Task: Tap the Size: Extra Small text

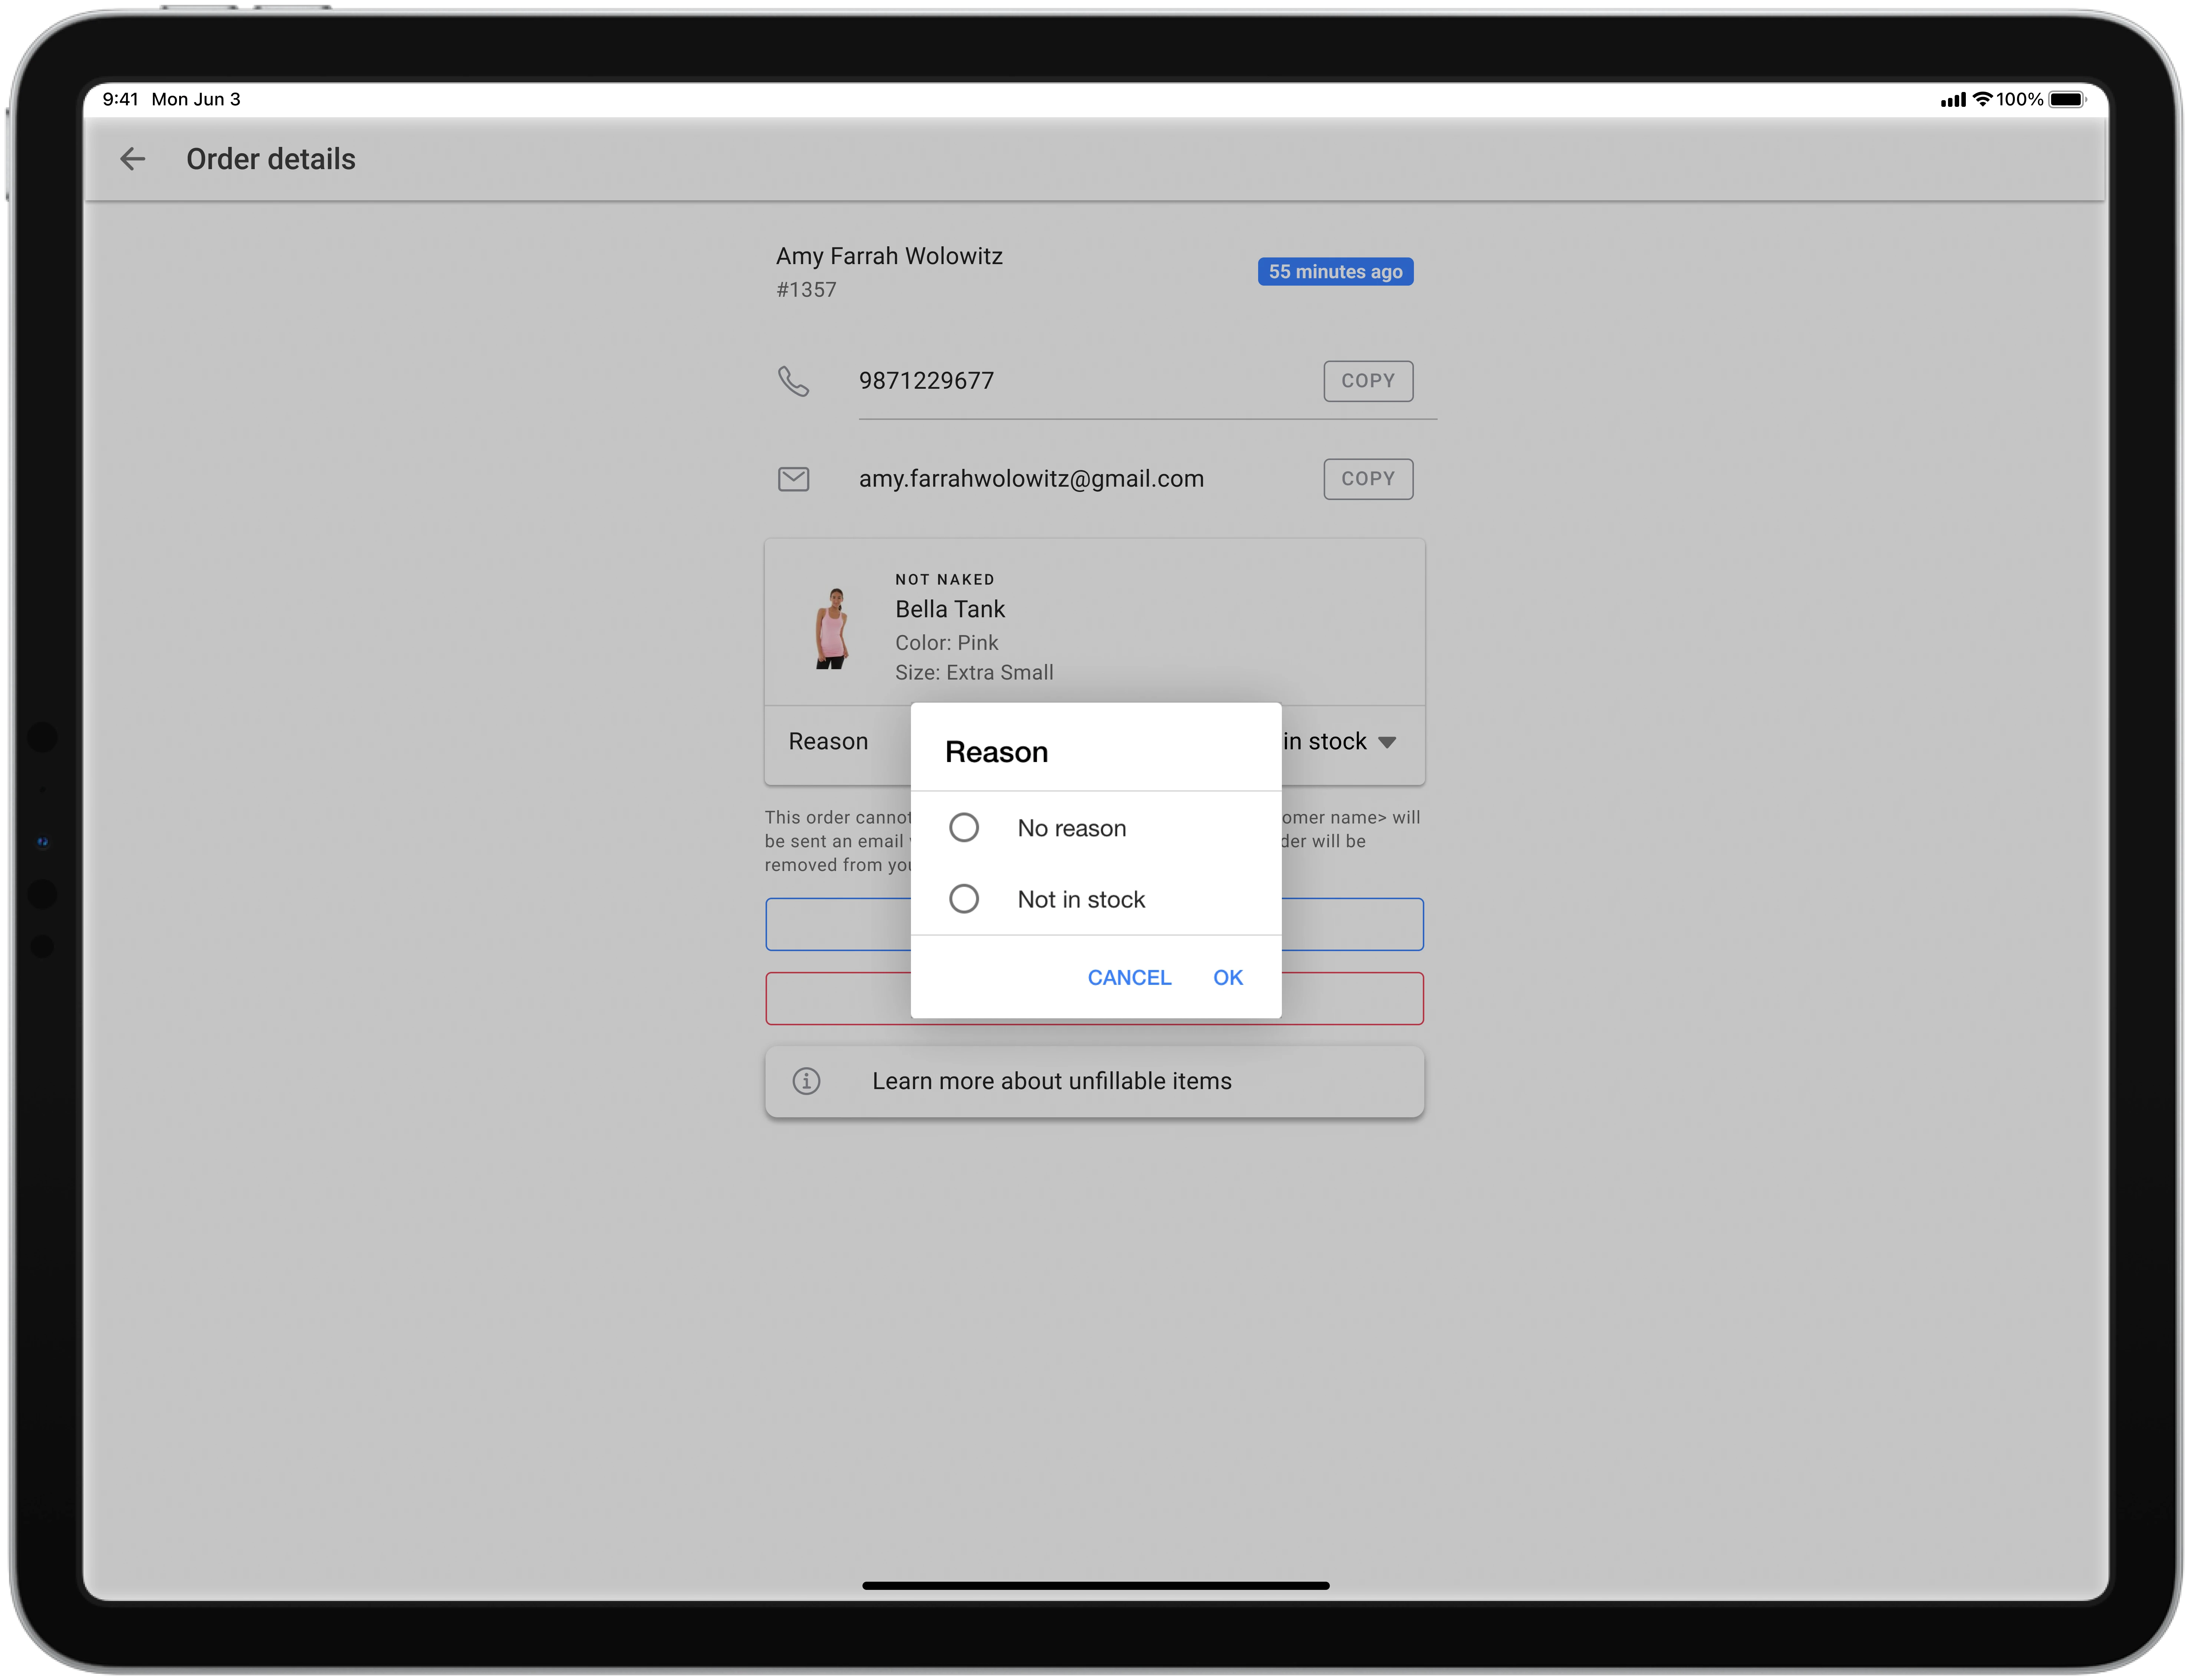Action: click(x=974, y=673)
